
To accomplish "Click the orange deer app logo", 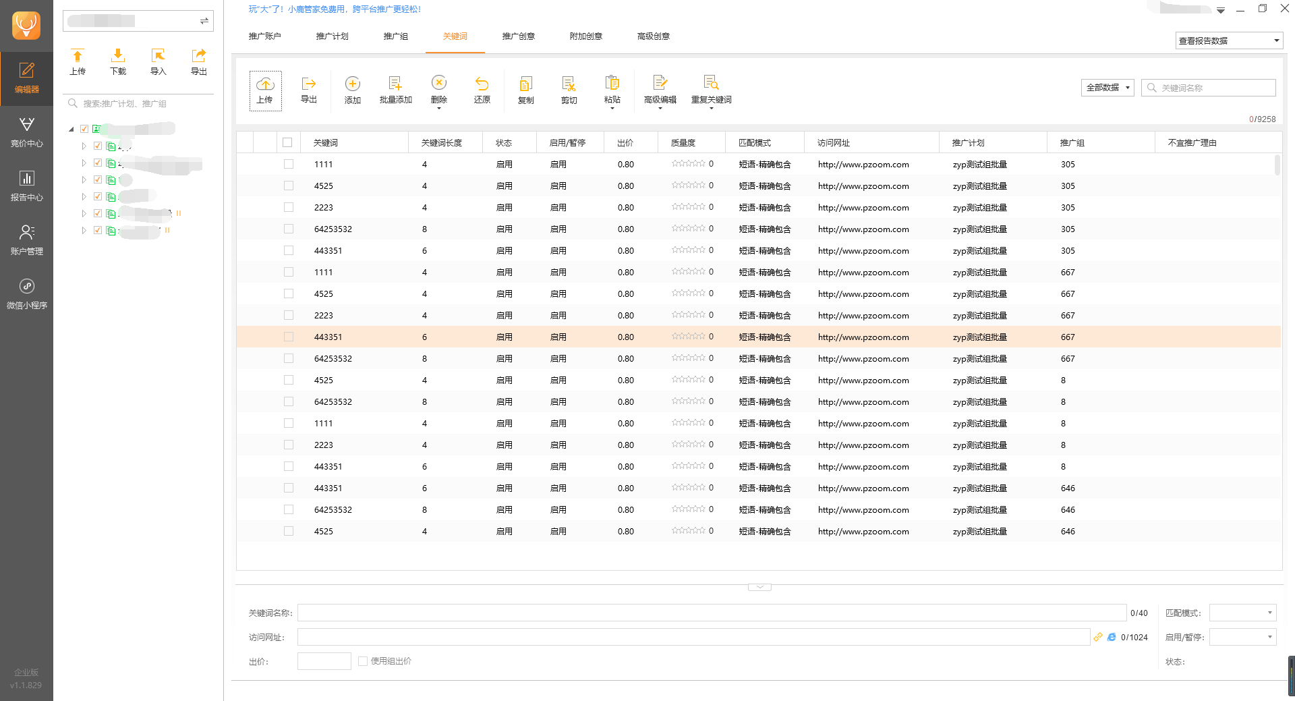I will (26, 26).
